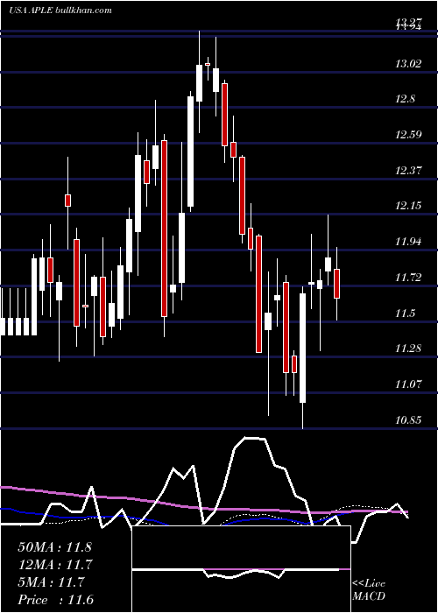Click the MACD inset panel
The height and width of the screenshot is (613, 438).
click(241, 569)
